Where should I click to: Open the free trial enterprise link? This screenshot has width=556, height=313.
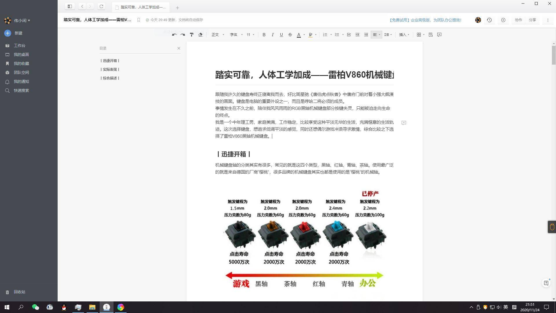[425, 20]
